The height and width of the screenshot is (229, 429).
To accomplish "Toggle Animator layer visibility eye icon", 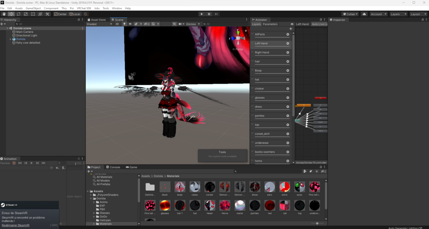I will coord(292,24).
